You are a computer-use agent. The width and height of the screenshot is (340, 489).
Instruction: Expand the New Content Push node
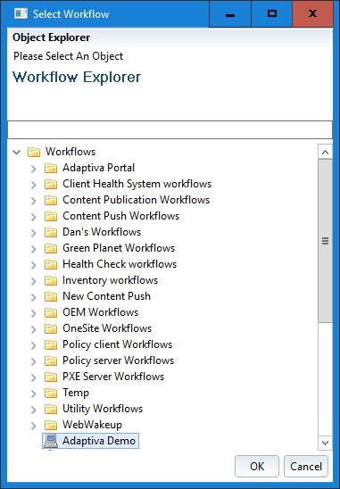(x=34, y=297)
